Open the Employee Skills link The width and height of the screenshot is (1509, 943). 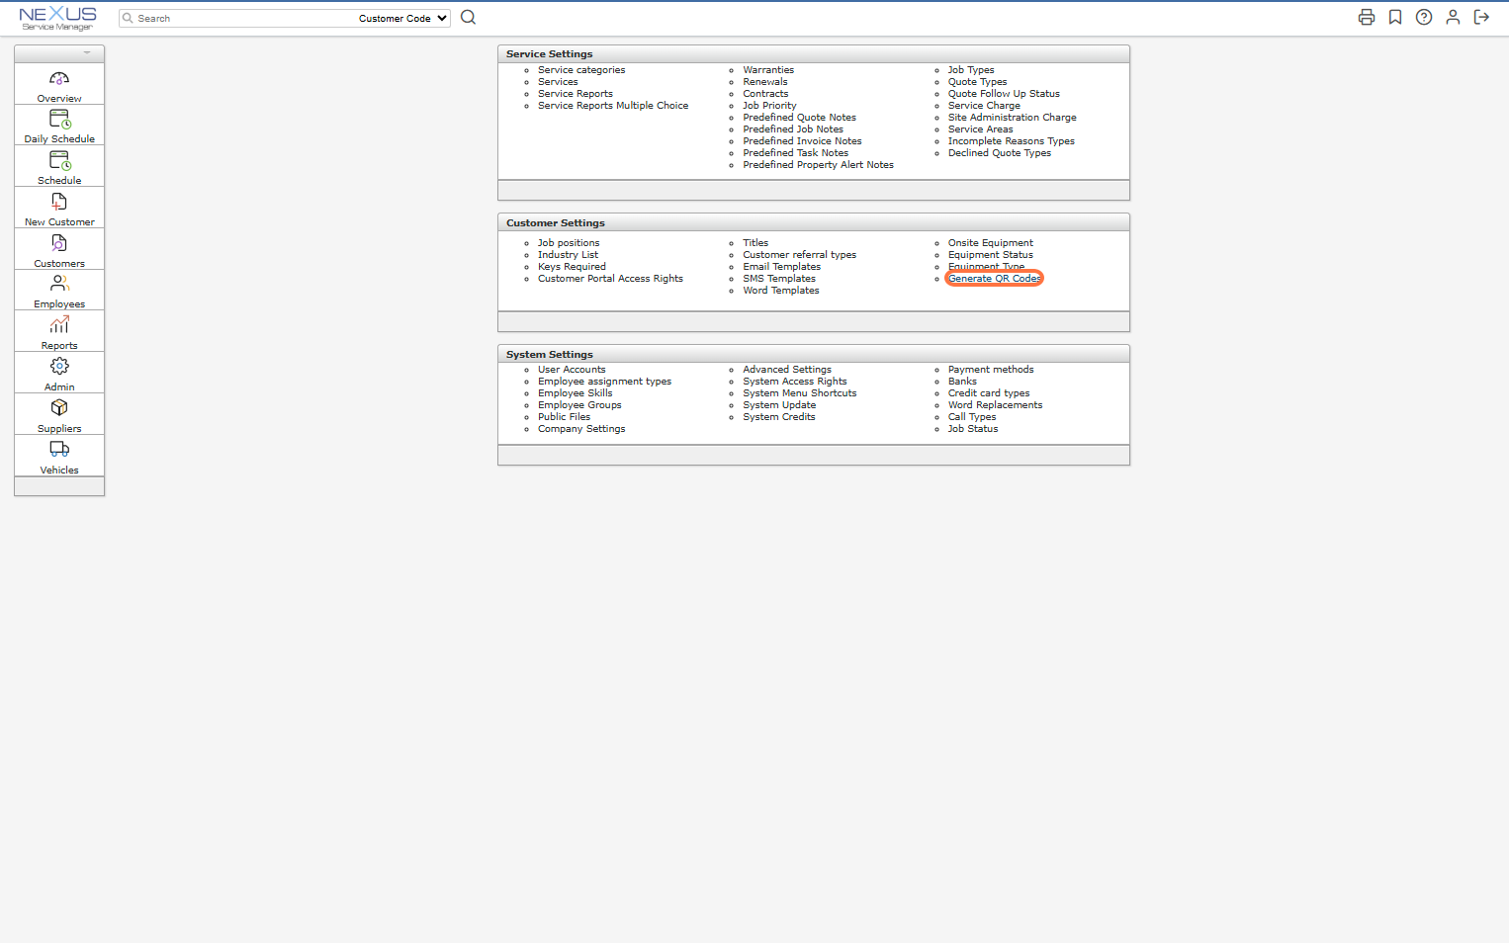(x=575, y=393)
